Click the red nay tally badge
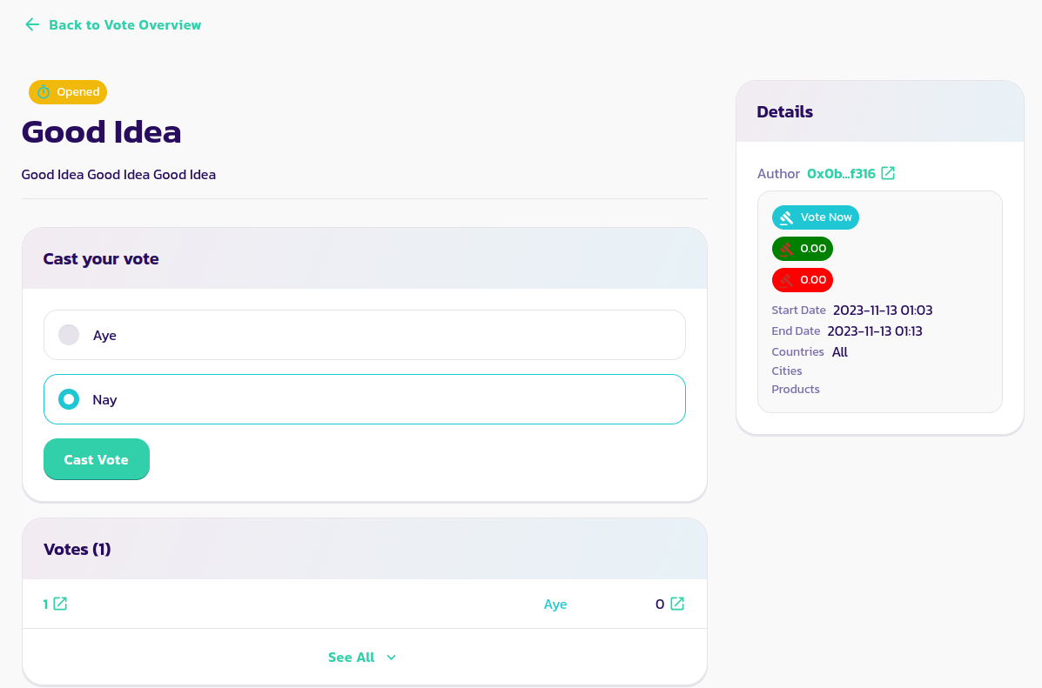 click(x=803, y=280)
